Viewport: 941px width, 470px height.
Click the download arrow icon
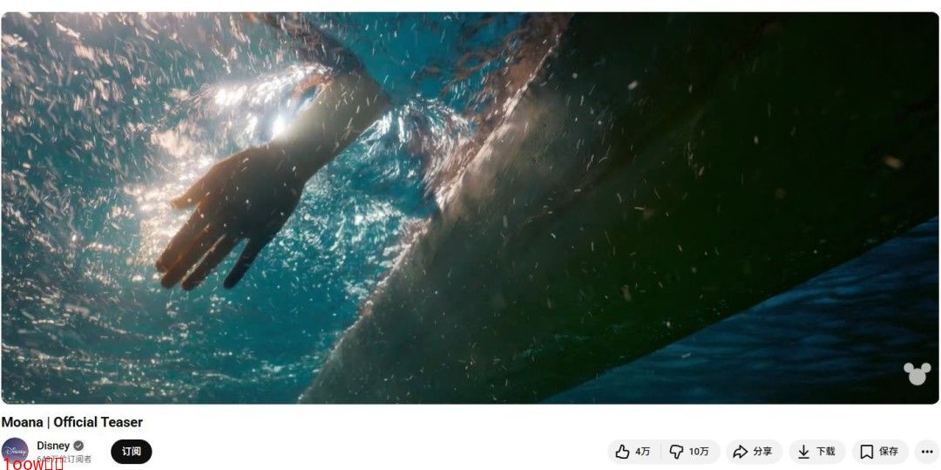[803, 452]
